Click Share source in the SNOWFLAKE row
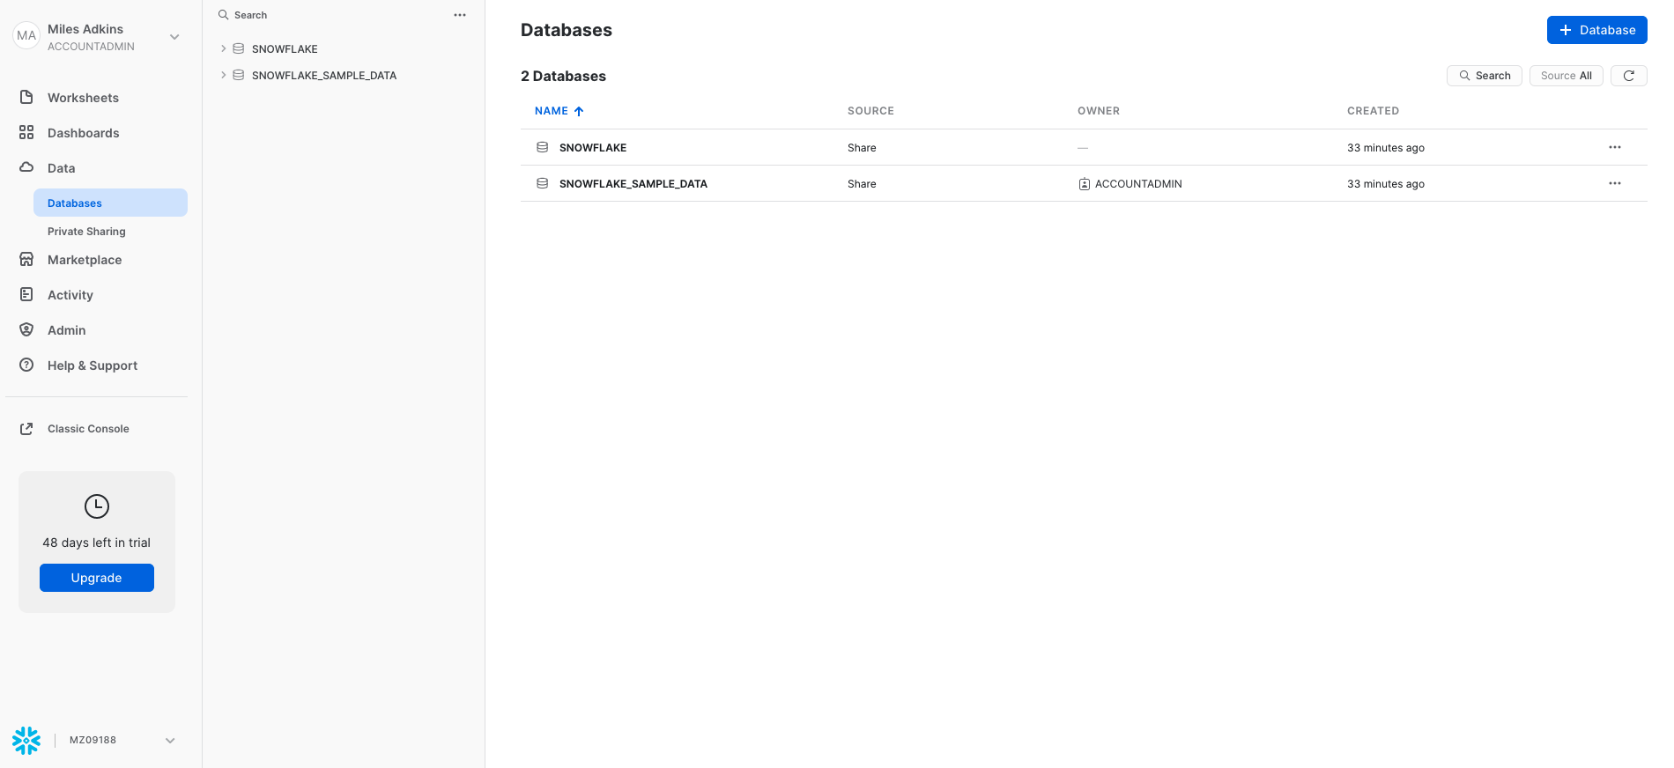The image size is (1674, 768). 862,148
